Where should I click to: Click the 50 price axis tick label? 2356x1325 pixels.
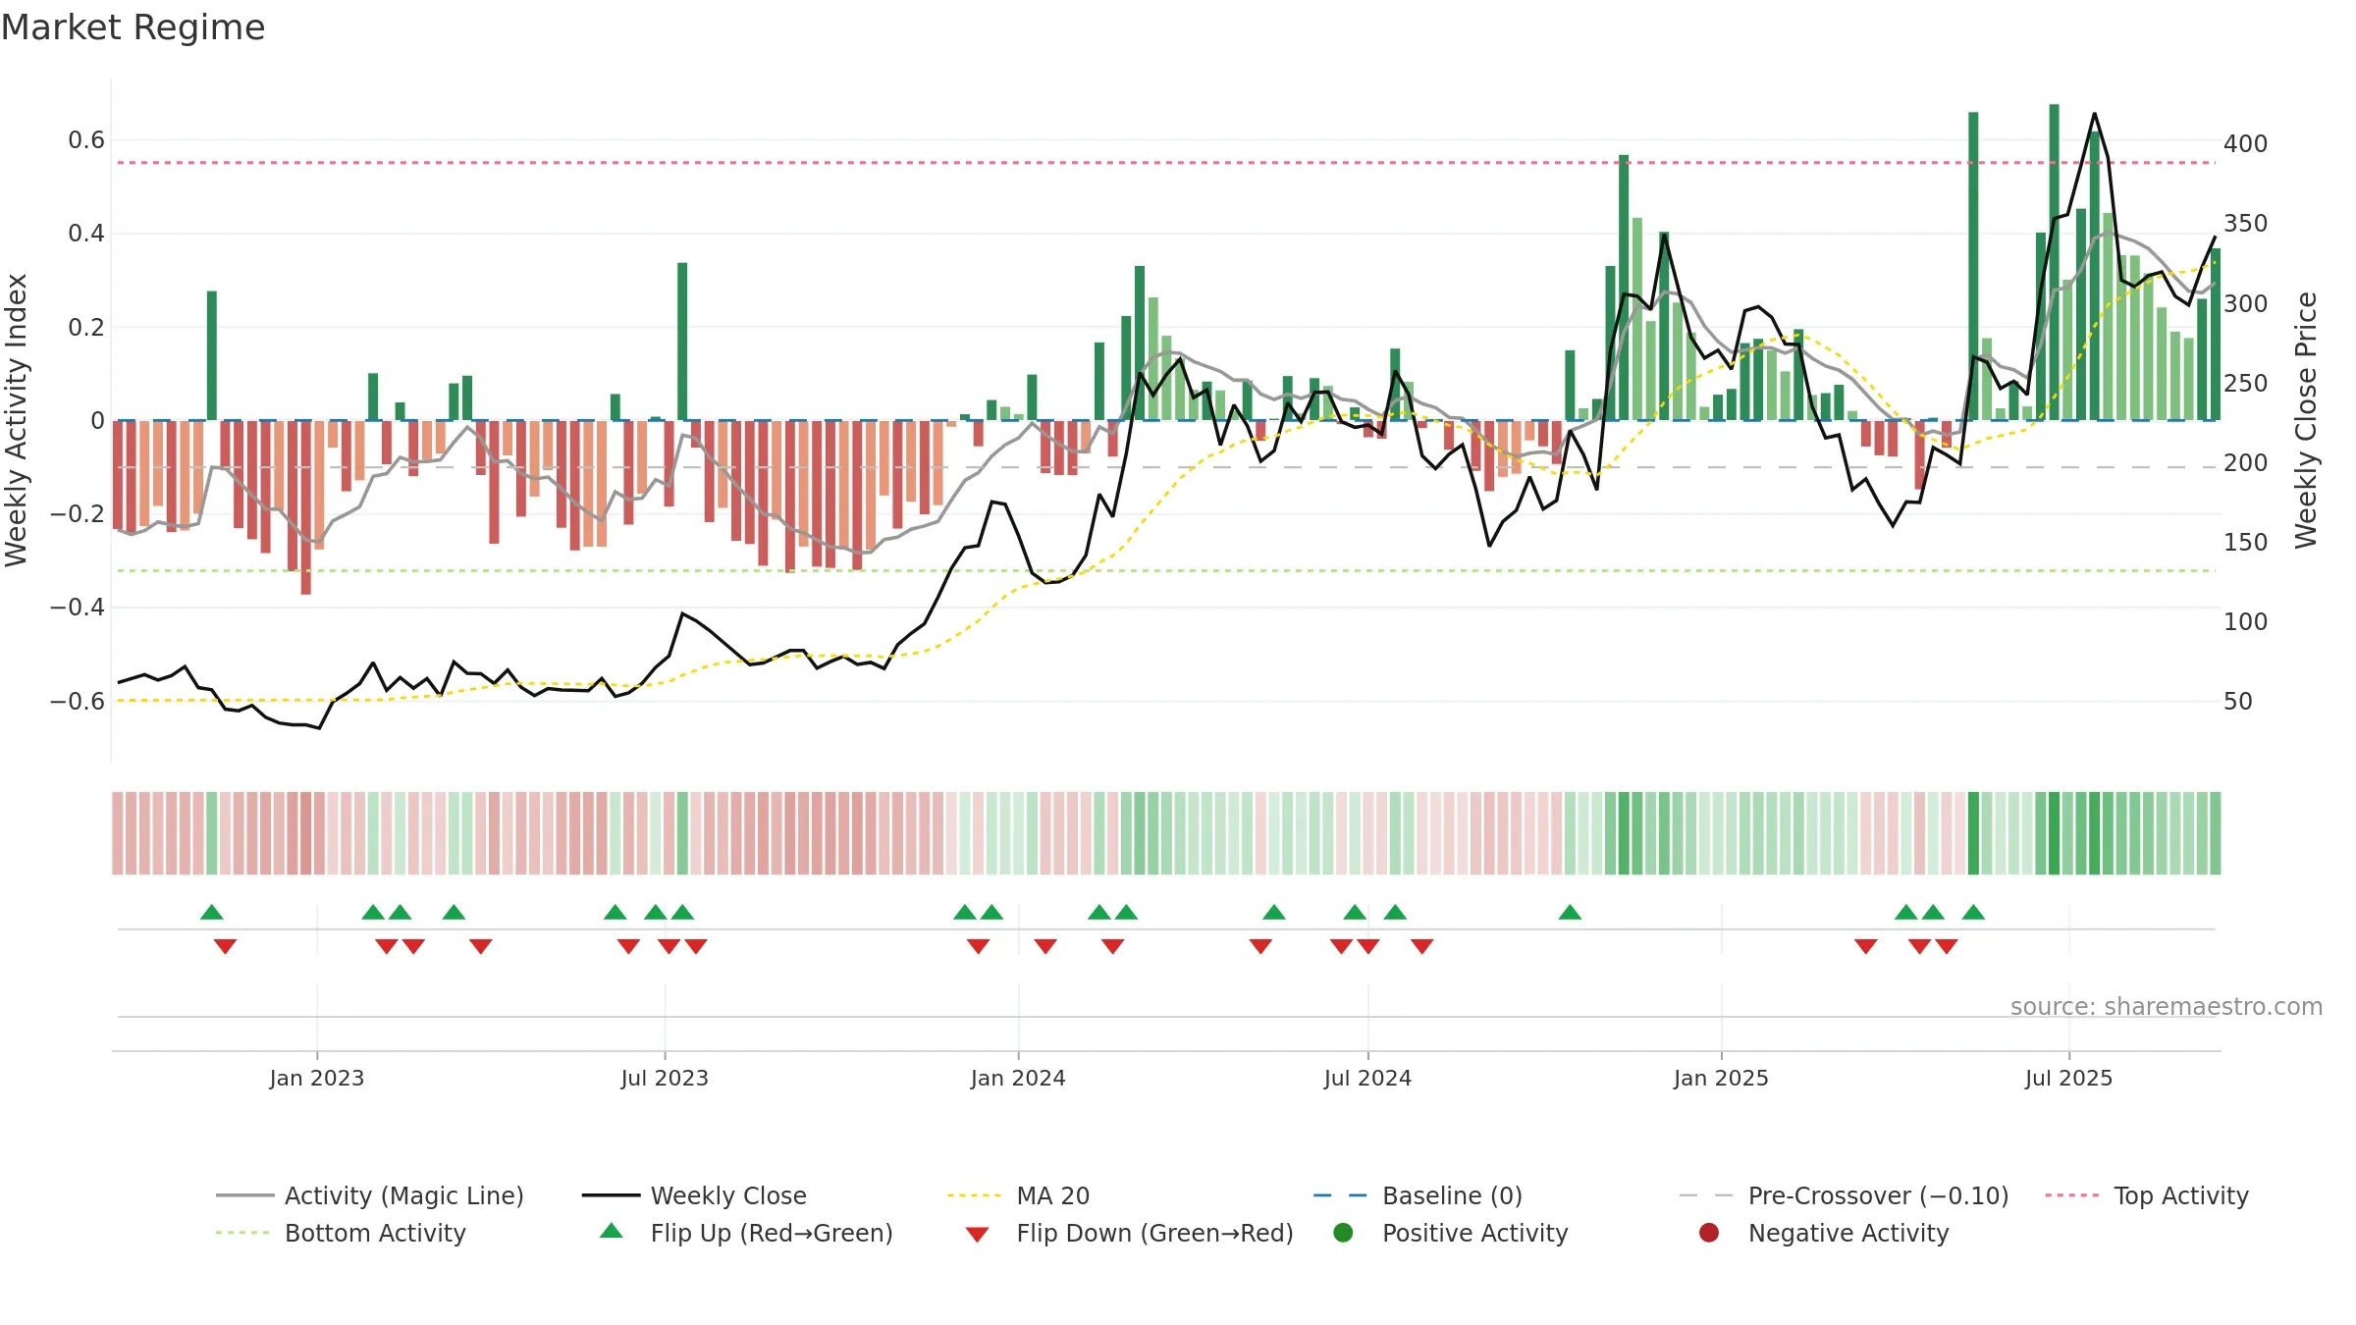coord(2238,701)
